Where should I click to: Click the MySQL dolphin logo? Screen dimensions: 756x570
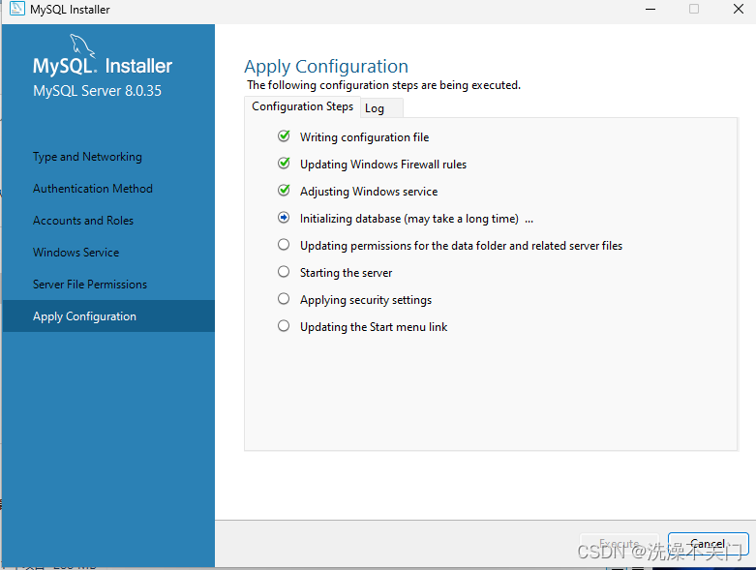pyautogui.click(x=82, y=45)
